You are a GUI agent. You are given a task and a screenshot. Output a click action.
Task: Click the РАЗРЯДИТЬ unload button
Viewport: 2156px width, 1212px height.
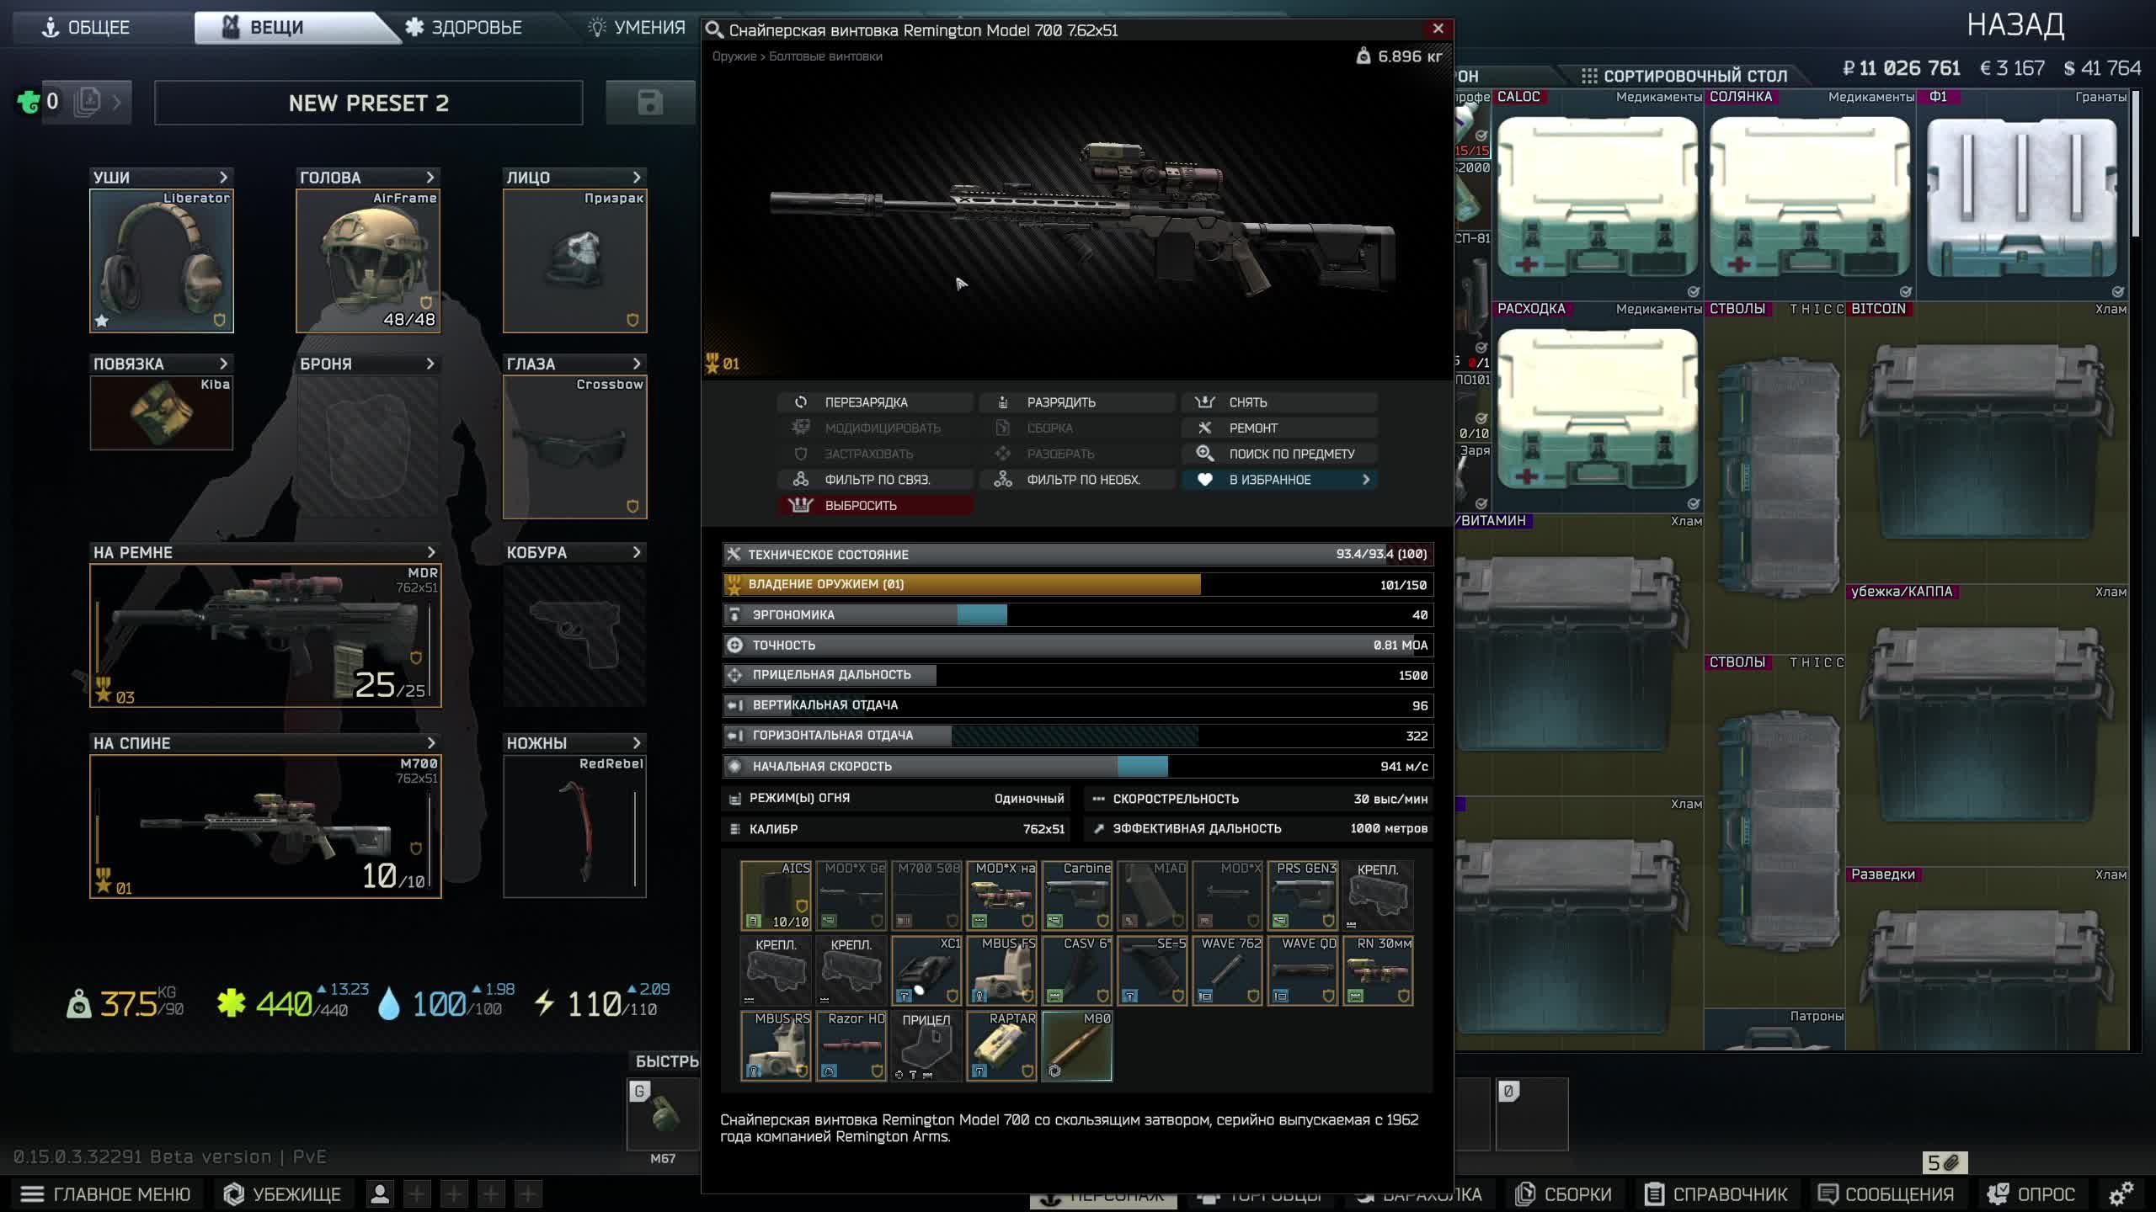point(1060,402)
